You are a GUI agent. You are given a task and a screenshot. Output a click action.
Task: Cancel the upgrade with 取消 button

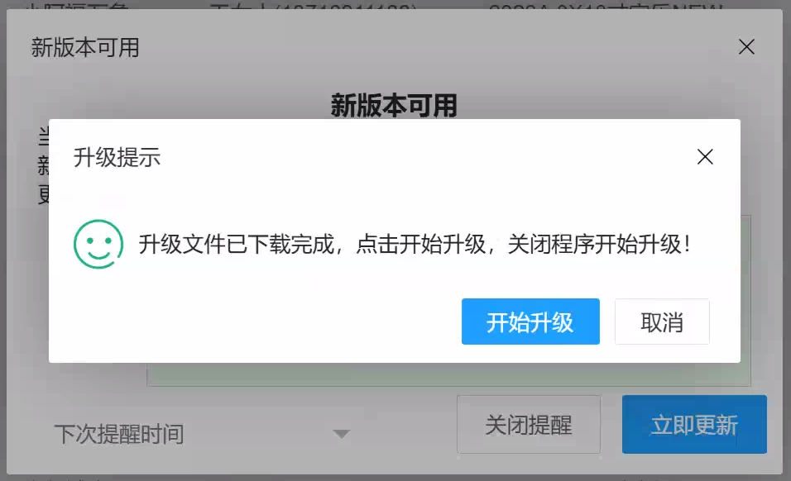click(x=662, y=321)
